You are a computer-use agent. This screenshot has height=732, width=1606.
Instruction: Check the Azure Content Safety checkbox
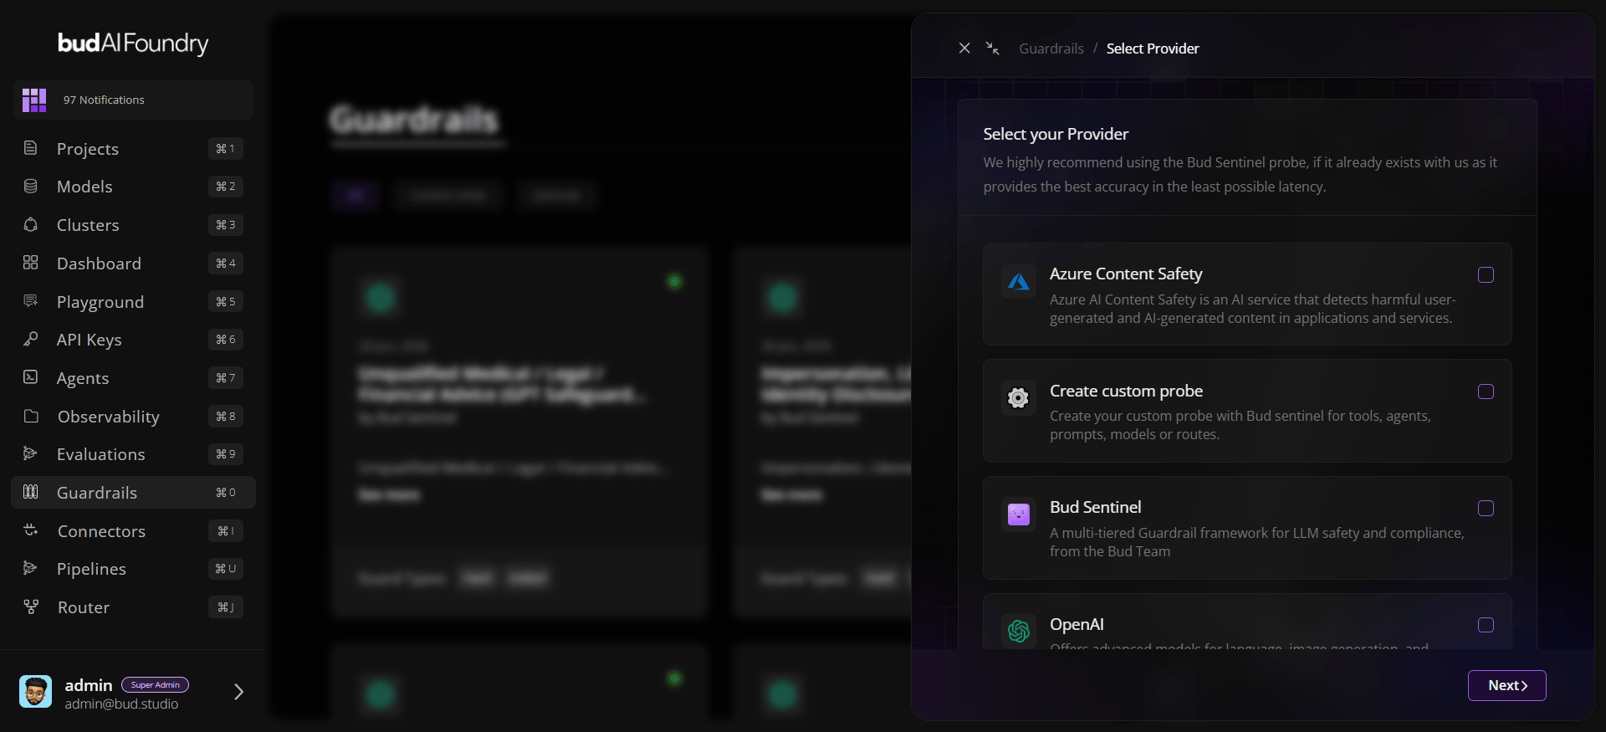(1486, 275)
